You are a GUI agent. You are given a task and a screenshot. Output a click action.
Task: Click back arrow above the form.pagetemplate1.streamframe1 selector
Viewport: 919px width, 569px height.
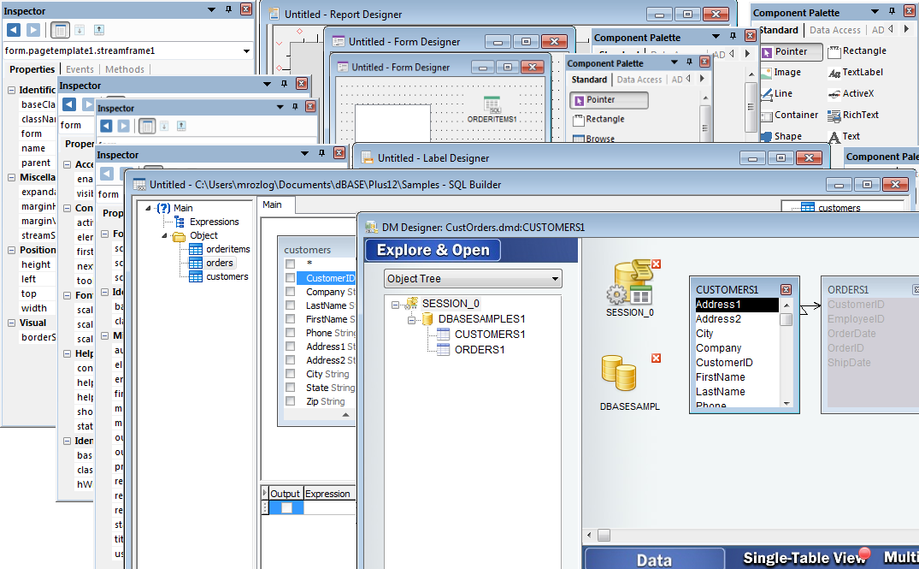[x=14, y=30]
